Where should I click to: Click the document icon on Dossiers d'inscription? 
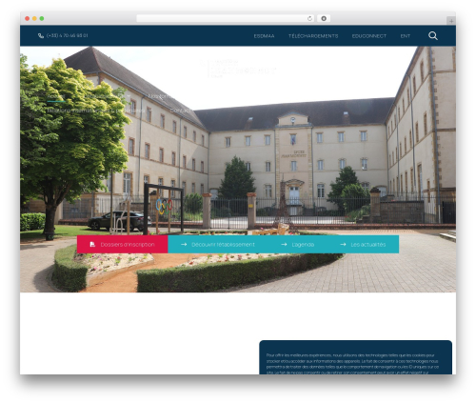pos(92,244)
